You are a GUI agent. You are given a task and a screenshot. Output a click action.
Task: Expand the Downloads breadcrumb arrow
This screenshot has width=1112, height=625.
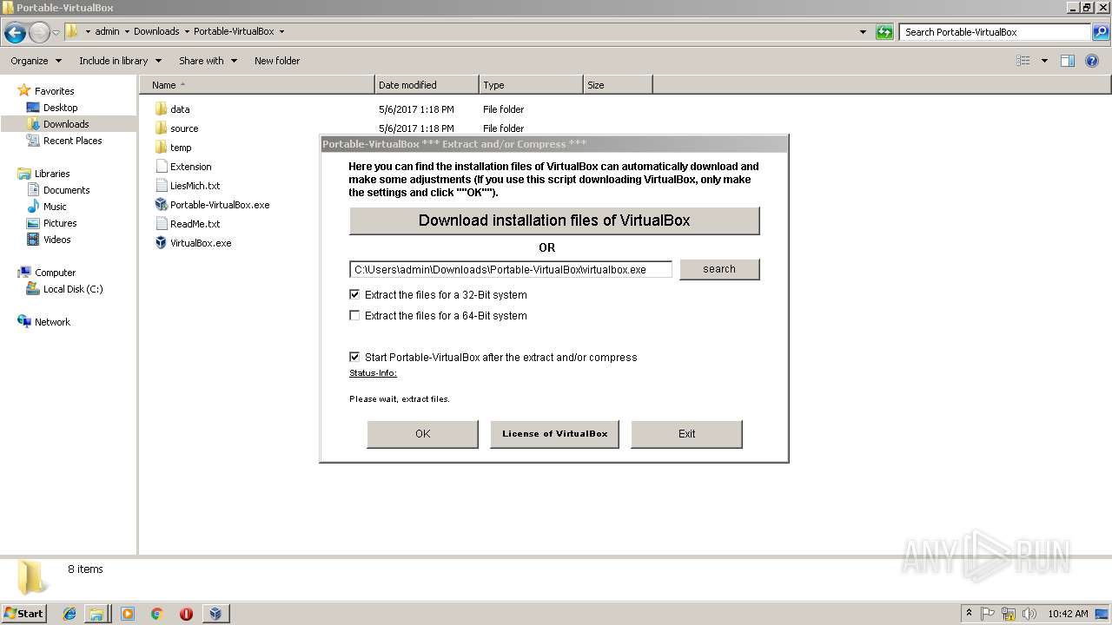(x=187, y=31)
